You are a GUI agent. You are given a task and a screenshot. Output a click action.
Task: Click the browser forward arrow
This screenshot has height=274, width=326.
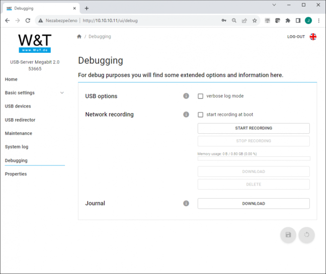[18, 20]
